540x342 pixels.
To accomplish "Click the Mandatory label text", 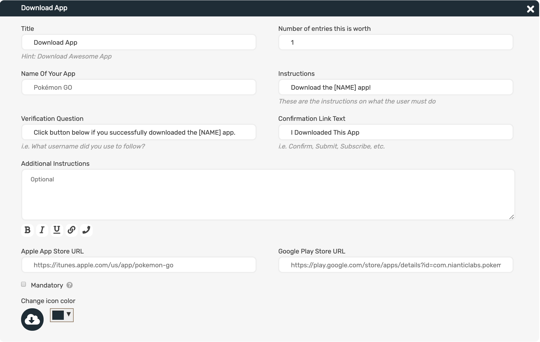I will [47, 285].
